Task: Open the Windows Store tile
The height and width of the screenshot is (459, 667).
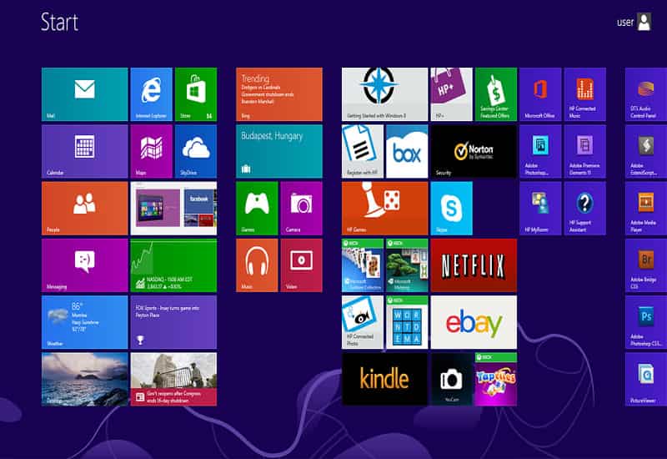Action: click(x=196, y=94)
